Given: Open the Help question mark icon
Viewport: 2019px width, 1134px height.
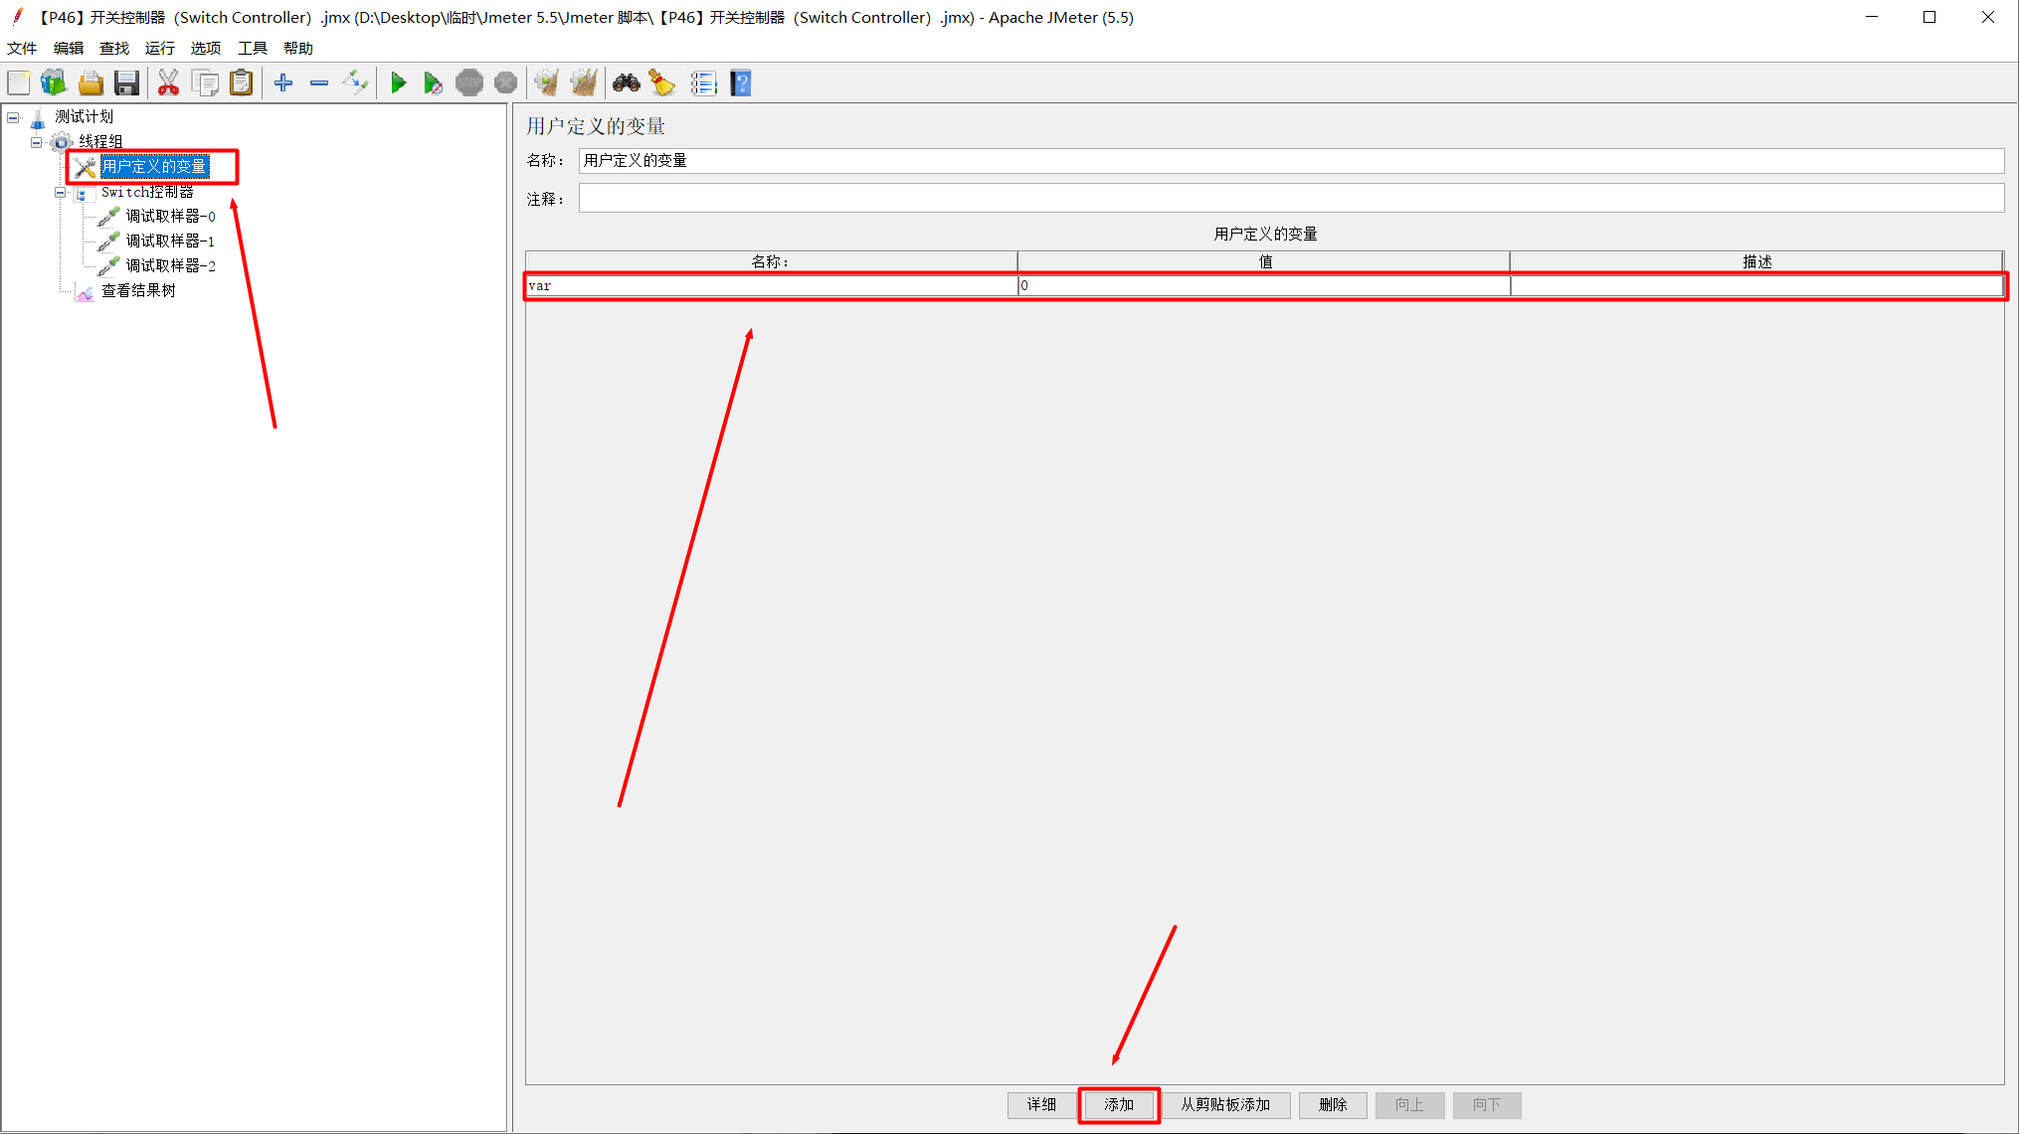Looking at the screenshot, I should click(x=741, y=83).
